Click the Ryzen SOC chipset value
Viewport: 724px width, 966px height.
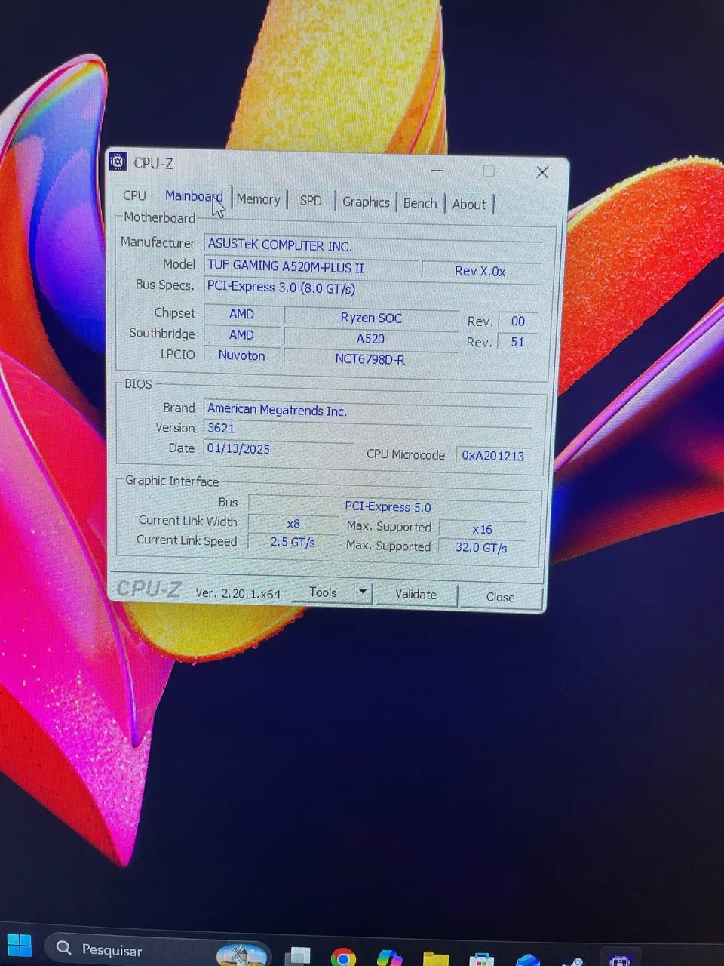[371, 318]
